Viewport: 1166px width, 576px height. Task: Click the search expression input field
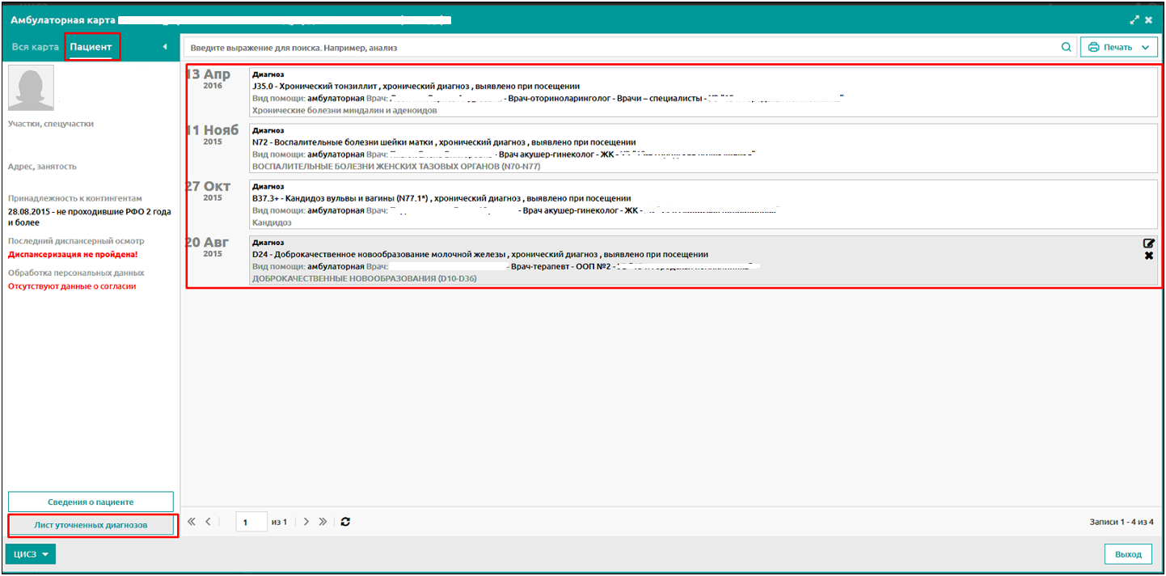click(619, 48)
